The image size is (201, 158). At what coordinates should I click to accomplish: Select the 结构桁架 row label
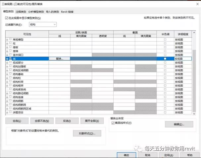[x=18, y=82]
